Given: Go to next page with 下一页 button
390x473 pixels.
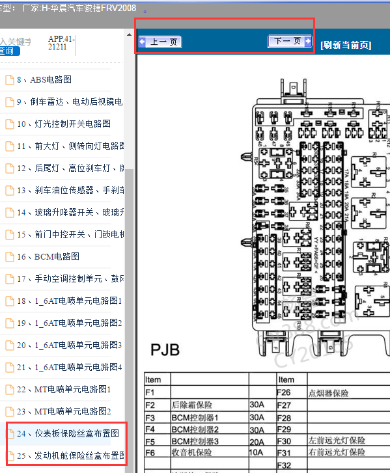Looking at the screenshot, I should click(290, 41).
